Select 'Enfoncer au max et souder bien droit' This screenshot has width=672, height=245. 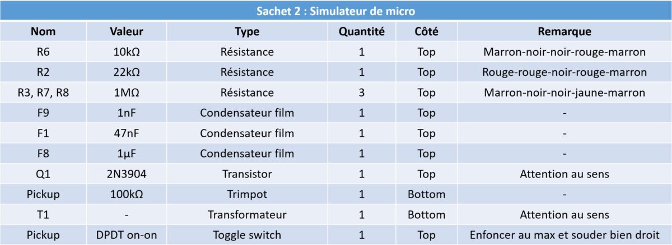point(564,235)
